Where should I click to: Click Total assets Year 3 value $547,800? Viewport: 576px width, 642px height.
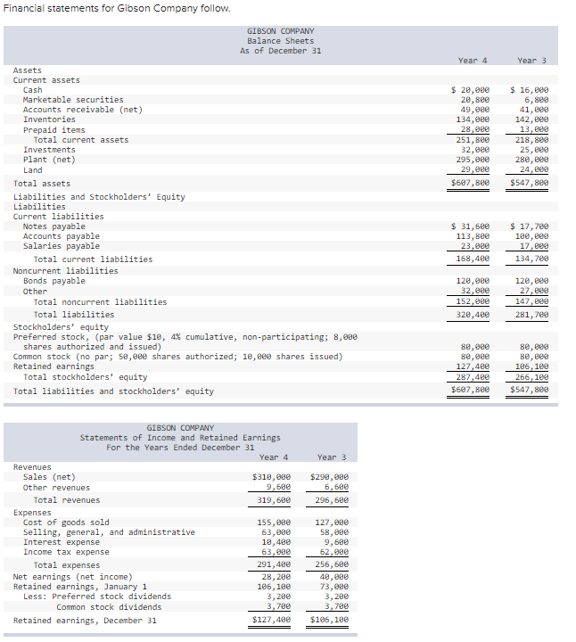pyautogui.click(x=529, y=183)
